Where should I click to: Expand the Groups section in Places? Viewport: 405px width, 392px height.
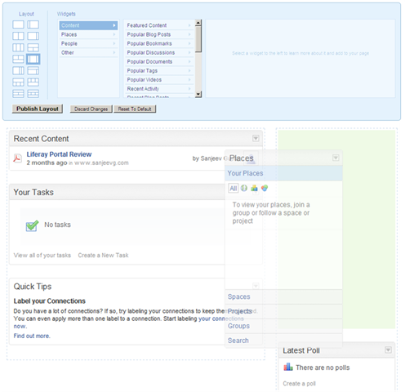[x=283, y=326]
